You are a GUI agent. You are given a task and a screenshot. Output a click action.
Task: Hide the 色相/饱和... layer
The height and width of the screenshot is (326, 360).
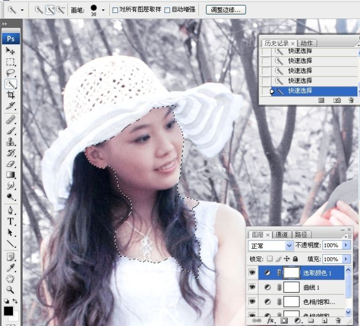pyautogui.click(x=252, y=302)
